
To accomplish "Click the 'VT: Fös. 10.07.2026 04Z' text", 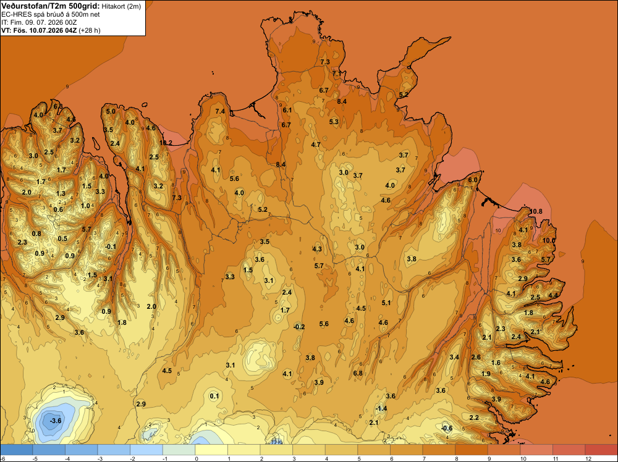I will [39, 30].
